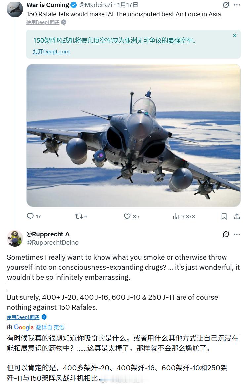
Task: Like the Rafale jets tweet
Action: (x=127, y=216)
